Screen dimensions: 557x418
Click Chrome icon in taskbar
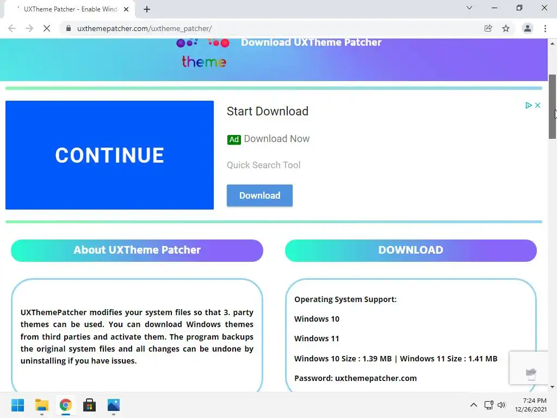point(65,405)
